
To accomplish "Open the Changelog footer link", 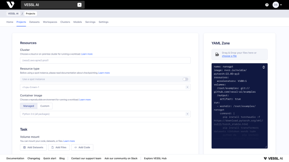I will pyautogui.click(x=33, y=159).
